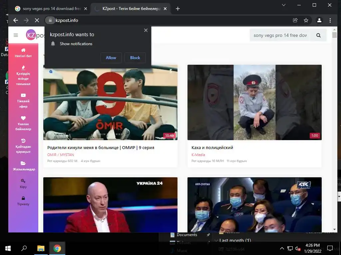This screenshot has width=341, height=255.
Task: Click the search magnifier button on KZpost
Action: click(x=318, y=35)
